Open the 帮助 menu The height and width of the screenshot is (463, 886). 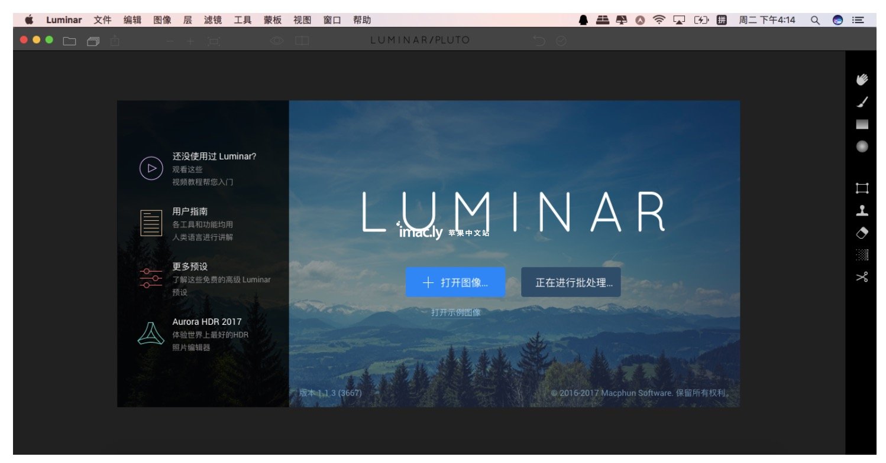tap(362, 19)
